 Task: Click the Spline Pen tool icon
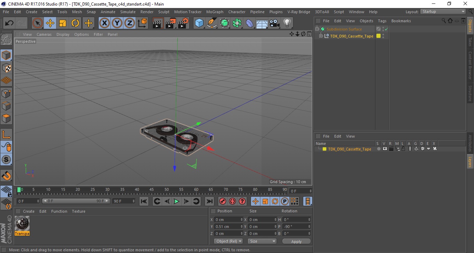click(x=212, y=23)
